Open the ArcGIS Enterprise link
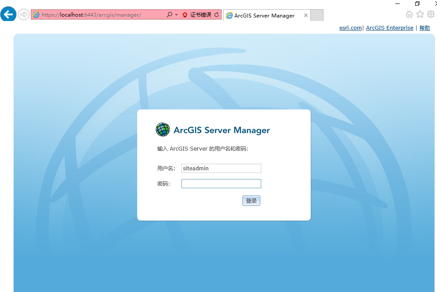The width and height of the screenshot is (437, 292). coord(390,28)
